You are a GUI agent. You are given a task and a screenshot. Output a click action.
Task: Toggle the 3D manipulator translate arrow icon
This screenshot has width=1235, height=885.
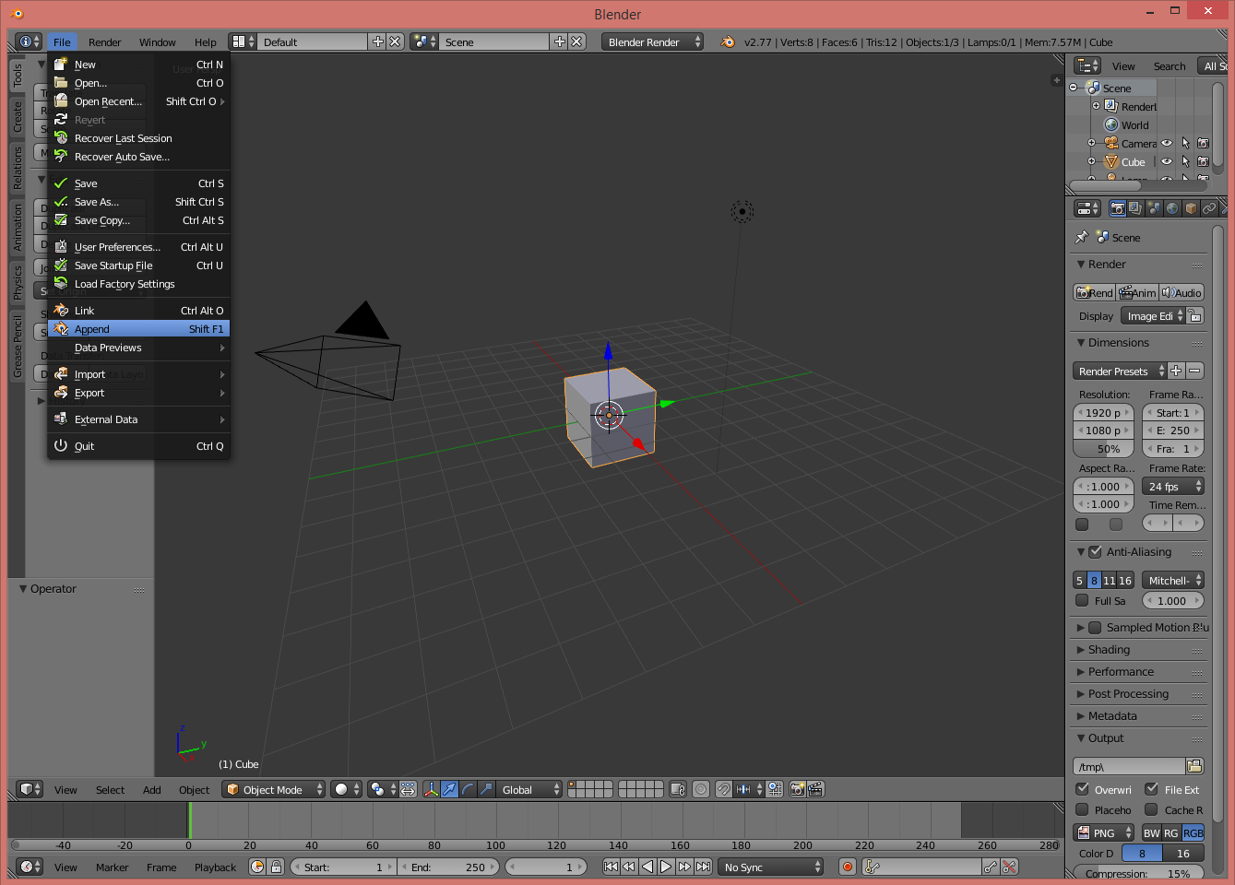(449, 790)
